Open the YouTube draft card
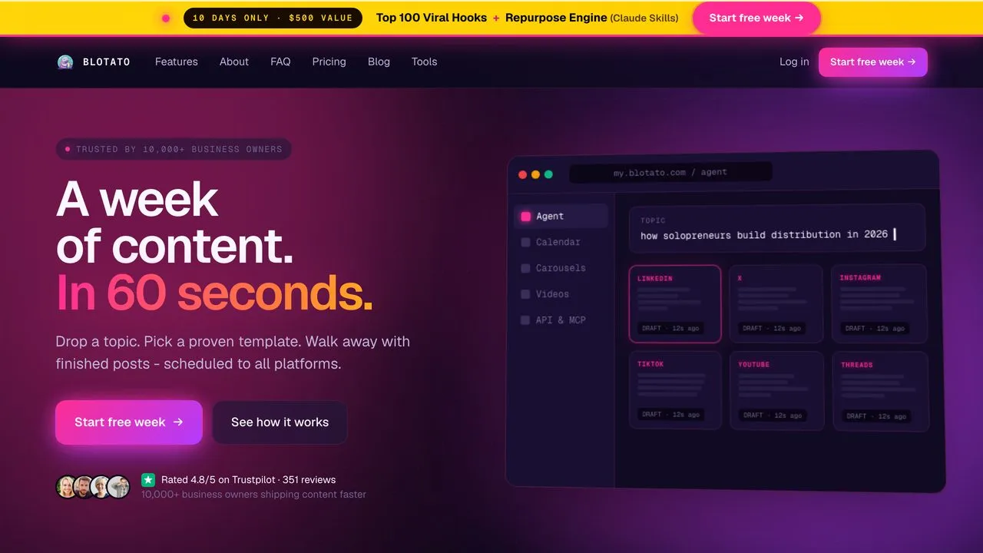 tap(776, 391)
